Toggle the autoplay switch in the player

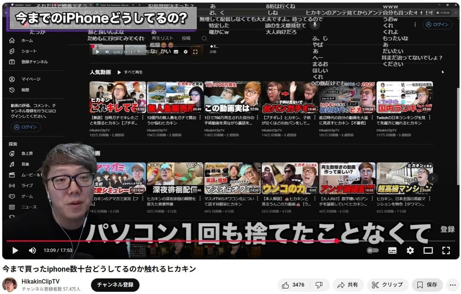[372, 250]
